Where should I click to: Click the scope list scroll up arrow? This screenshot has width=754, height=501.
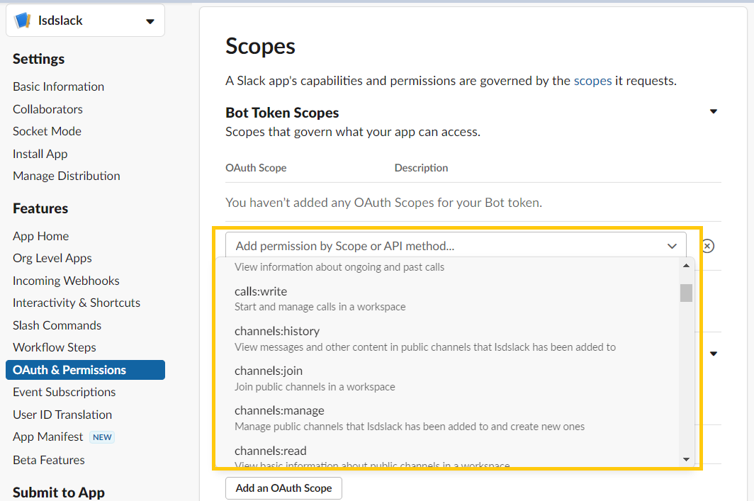pos(685,266)
